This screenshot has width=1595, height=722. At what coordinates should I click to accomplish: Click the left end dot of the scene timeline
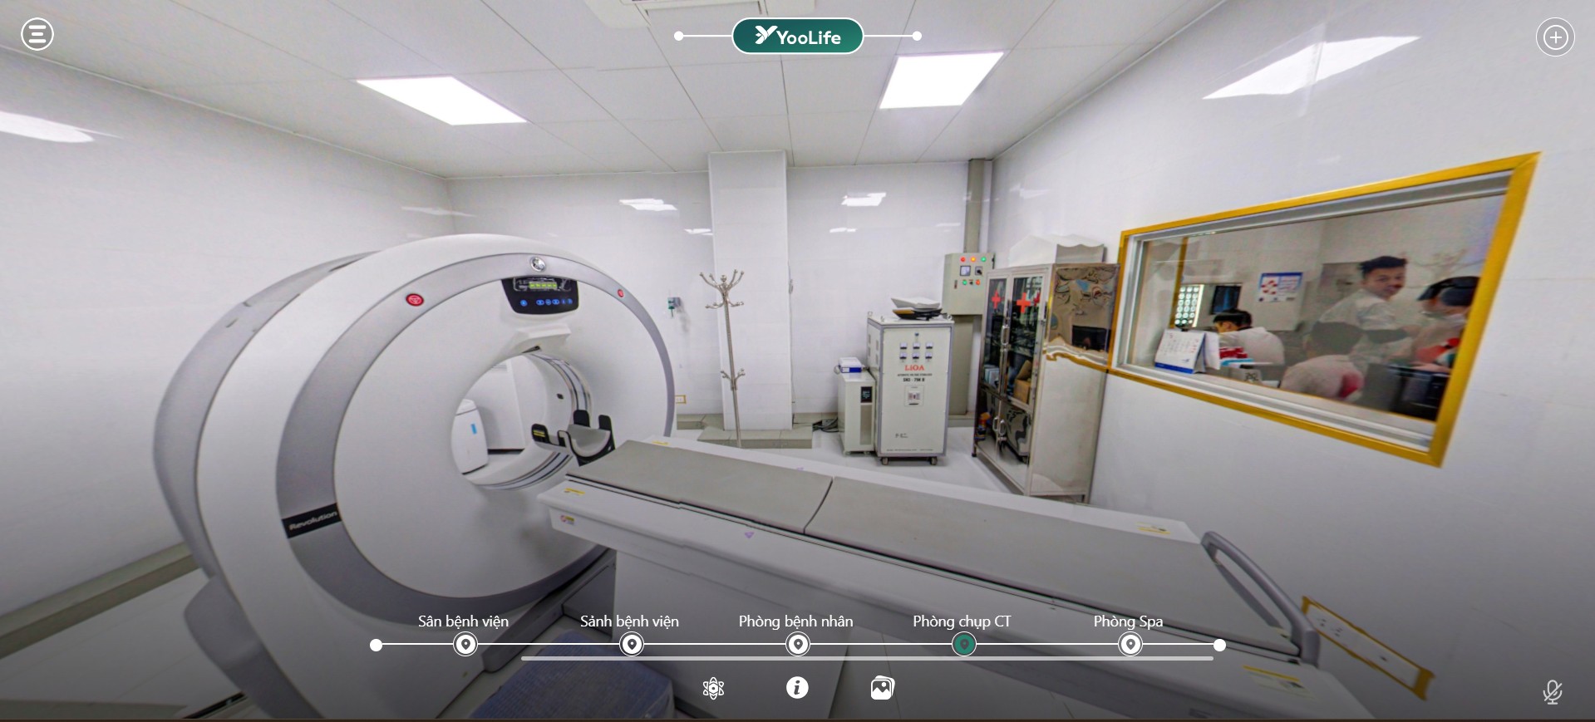click(x=377, y=645)
